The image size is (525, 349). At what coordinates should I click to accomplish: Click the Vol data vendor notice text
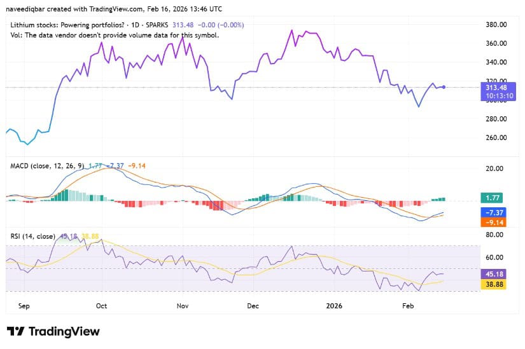tap(115, 35)
